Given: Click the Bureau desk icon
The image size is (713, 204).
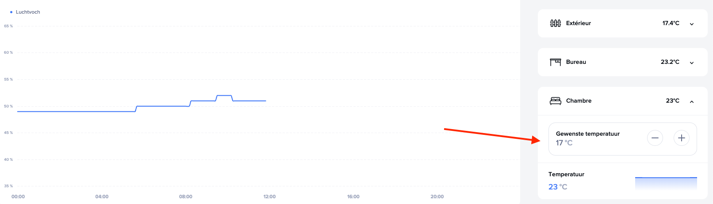Looking at the screenshot, I should (x=555, y=62).
